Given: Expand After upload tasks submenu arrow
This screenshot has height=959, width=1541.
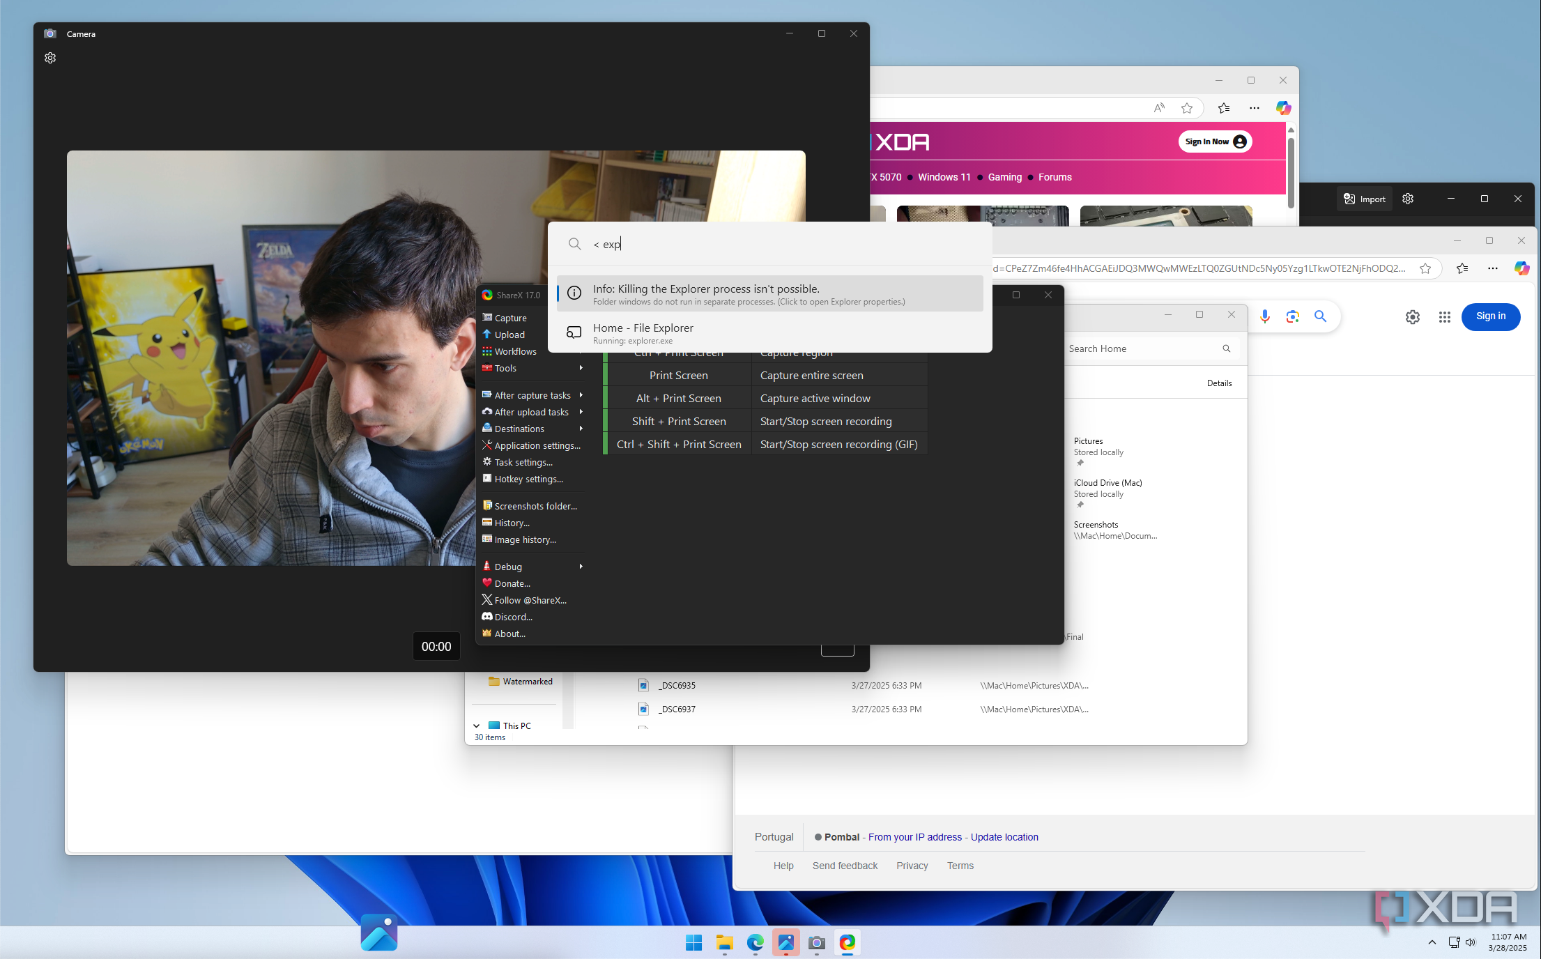Looking at the screenshot, I should tap(581, 412).
